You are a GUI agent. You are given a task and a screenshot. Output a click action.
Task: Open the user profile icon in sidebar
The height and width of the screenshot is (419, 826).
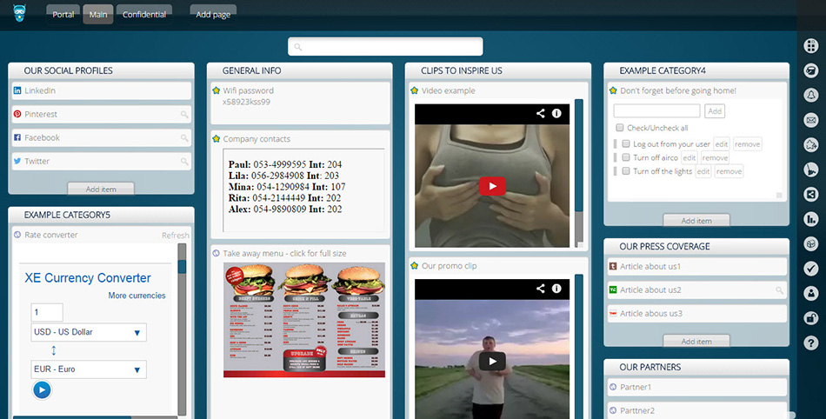(811, 294)
